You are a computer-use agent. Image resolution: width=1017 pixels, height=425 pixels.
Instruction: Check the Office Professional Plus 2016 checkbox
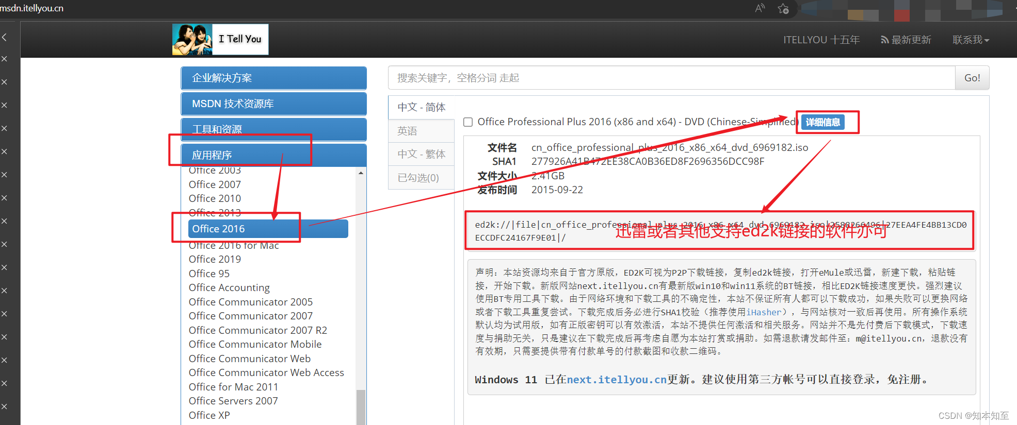pos(468,122)
